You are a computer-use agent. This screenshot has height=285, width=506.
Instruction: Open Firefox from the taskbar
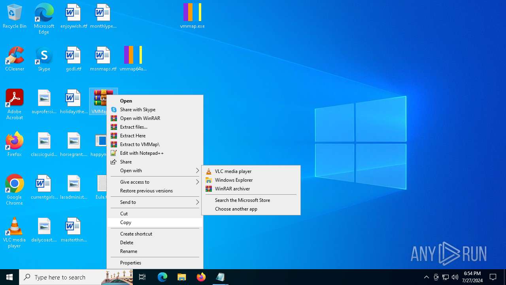pyautogui.click(x=201, y=277)
